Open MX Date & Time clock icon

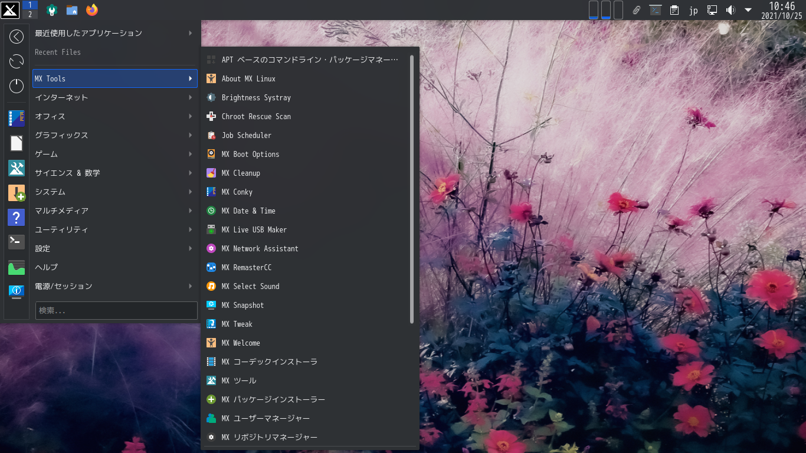tap(211, 211)
